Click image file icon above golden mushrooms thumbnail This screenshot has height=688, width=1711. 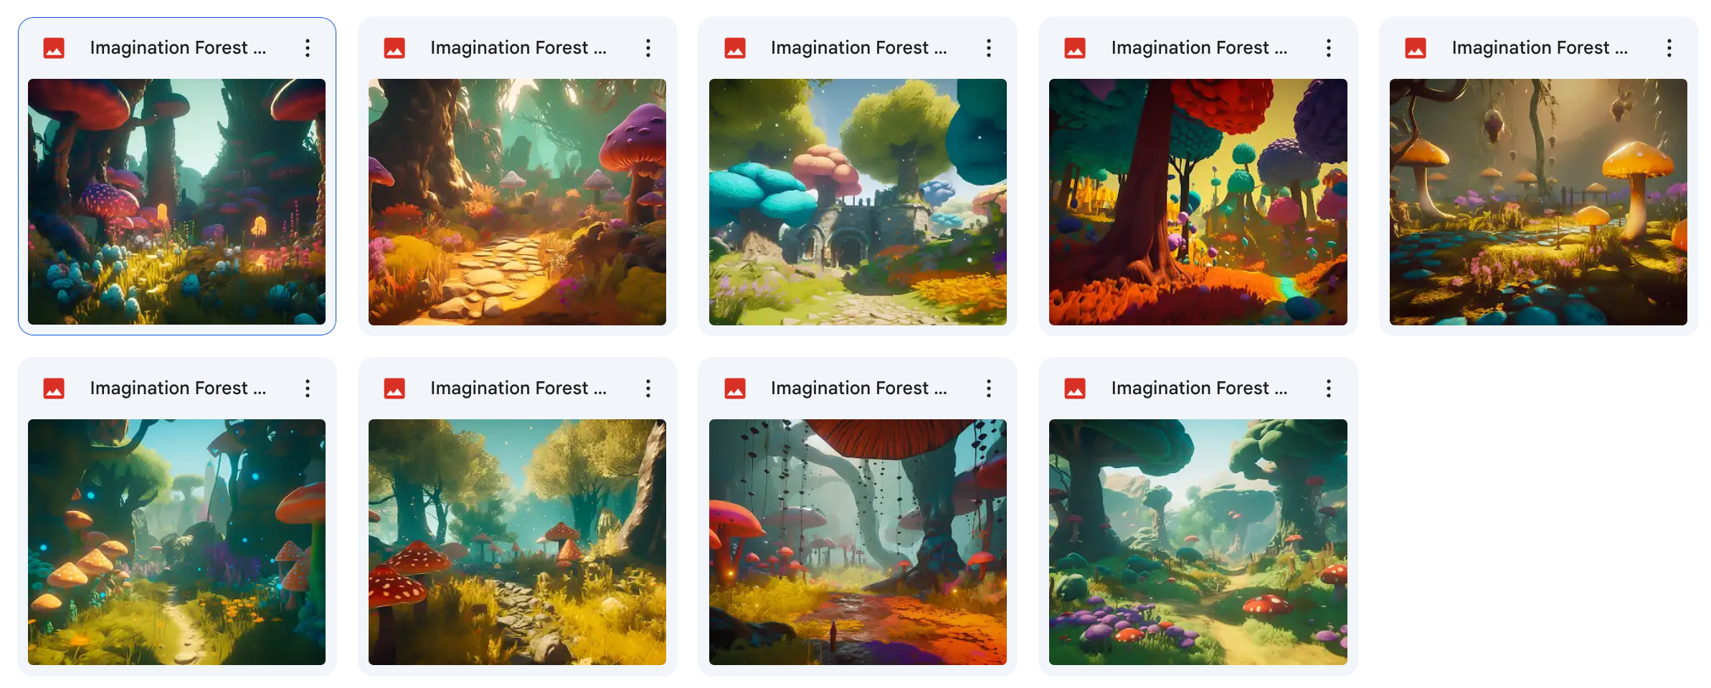pos(1416,48)
